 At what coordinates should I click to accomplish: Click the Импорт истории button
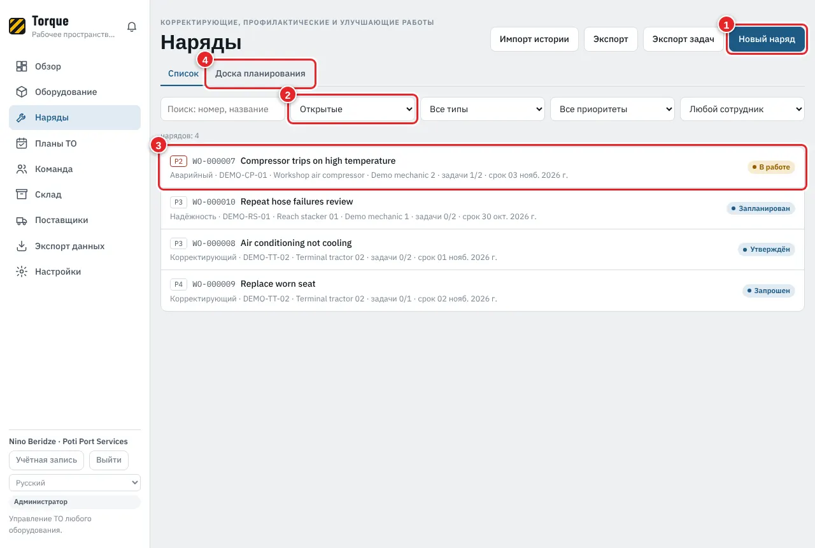click(534, 39)
